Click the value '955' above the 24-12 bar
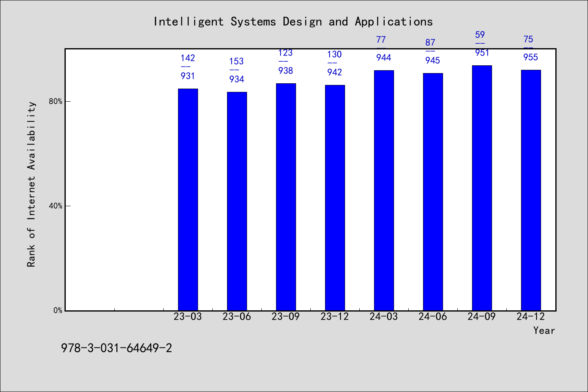 tap(531, 57)
